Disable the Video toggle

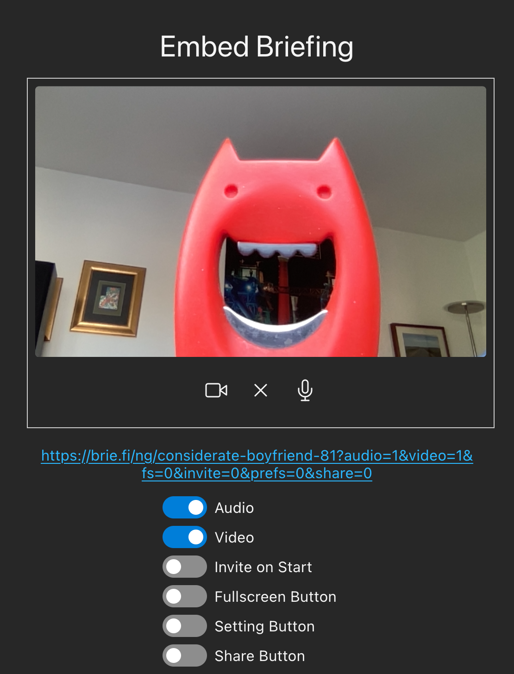point(184,537)
